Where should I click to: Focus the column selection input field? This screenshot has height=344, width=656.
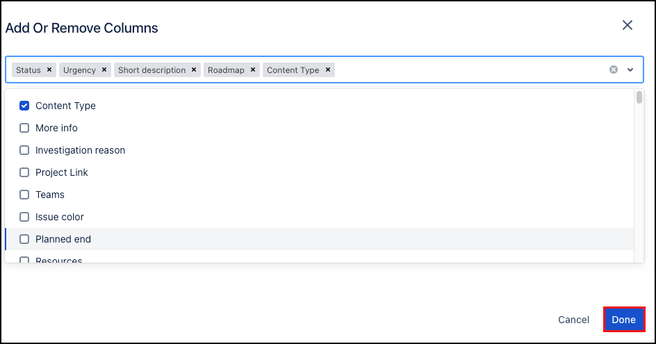pos(468,70)
